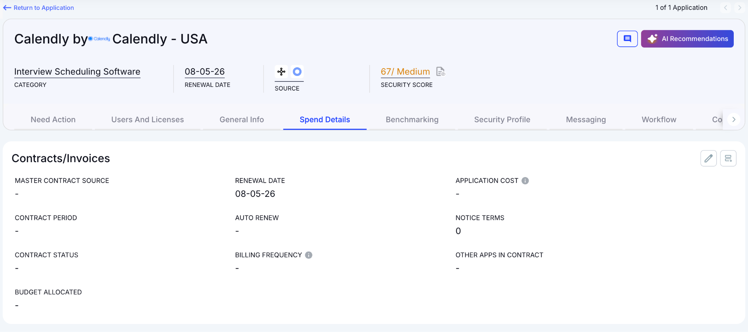Image resolution: width=748 pixels, height=332 pixels.
Task: Select the Workflow tab
Action: click(x=659, y=119)
